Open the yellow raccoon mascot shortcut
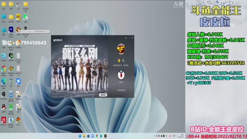This screenshot has height=139, width=247. coord(18,18)
